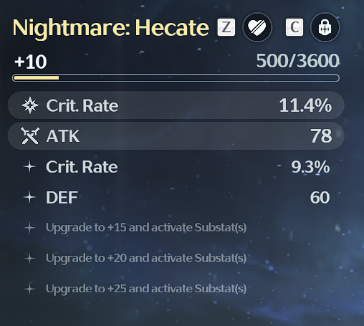The height and width of the screenshot is (326, 364).
Task: Toggle the discard heart icon
Action: 257,27
